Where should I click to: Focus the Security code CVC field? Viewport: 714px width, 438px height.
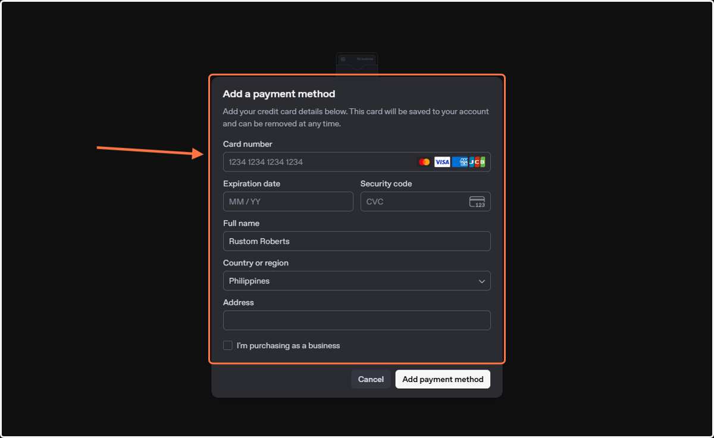click(x=425, y=202)
